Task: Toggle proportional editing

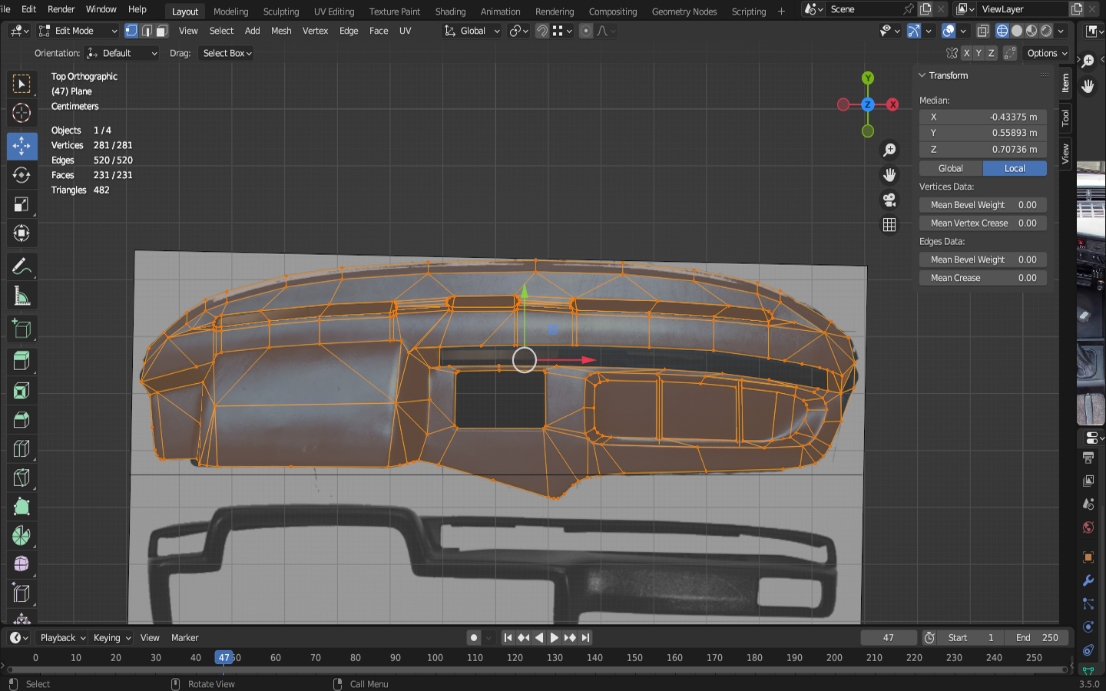Action: pyautogui.click(x=586, y=31)
